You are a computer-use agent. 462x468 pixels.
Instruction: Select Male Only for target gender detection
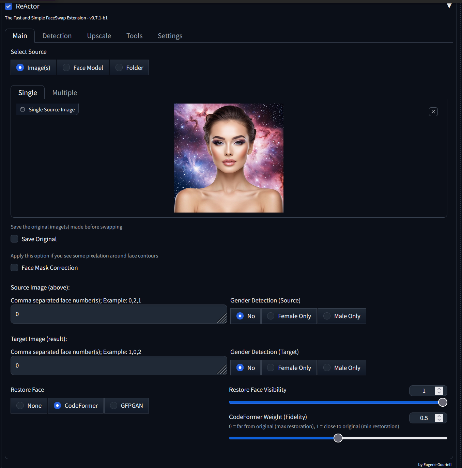coord(327,368)
